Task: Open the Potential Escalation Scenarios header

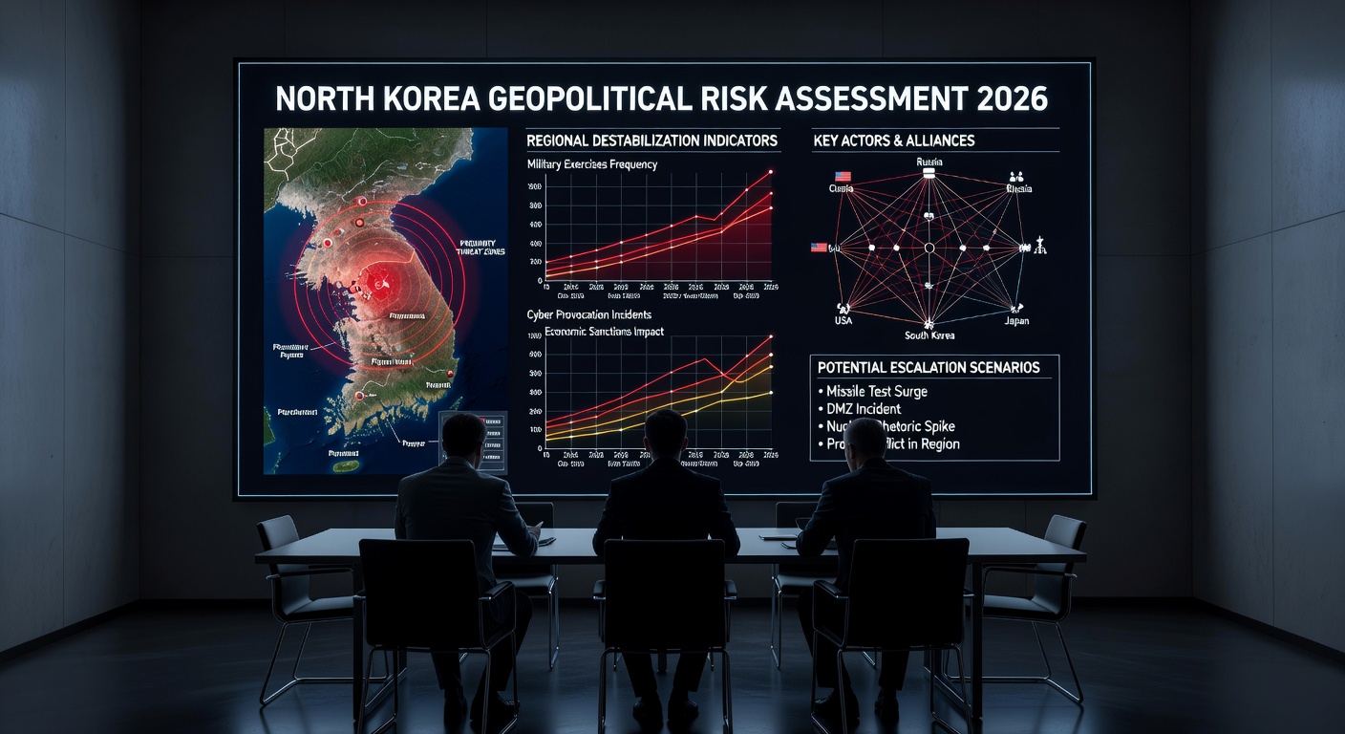Action: (x=929, y=367)
